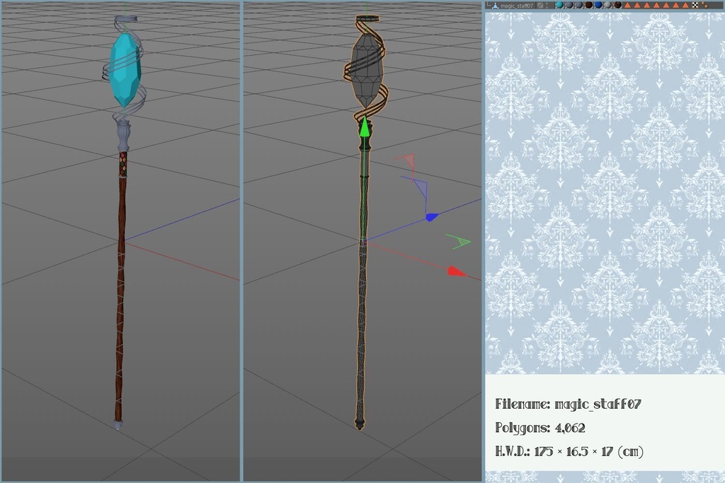Viewport: 725px width, 483px height.
Task: Select the first orange polygon selection tag
Action: pos(628,6)
